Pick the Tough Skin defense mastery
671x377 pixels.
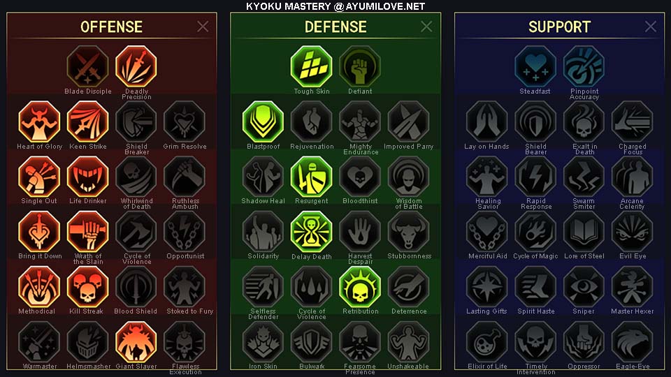312,67
